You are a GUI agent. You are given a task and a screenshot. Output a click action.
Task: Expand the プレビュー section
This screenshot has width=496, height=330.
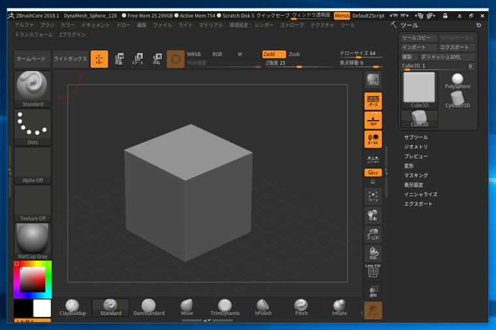tap(416, 157)
